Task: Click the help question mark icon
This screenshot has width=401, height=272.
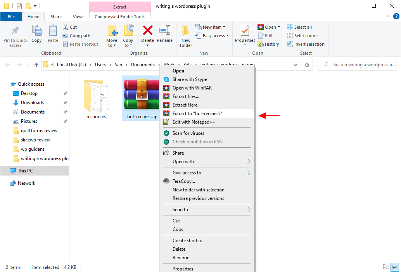Action: tap(396, 16)
